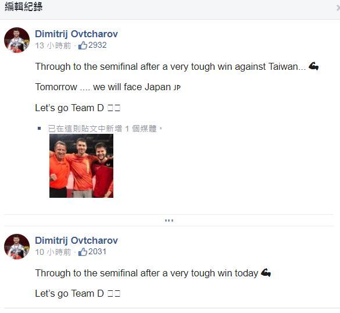Screen dimensions: 340x313
Task: Click the '13 小時前' timestamp
Action: [x=53, y=45]
